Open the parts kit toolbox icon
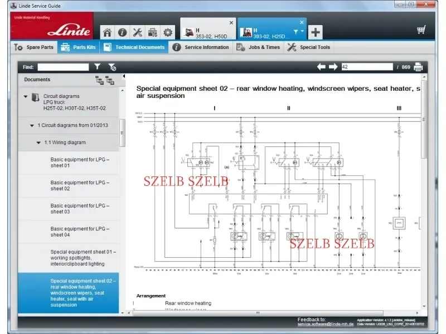This screenshot has height=334, width=446. tap(152, 33)
